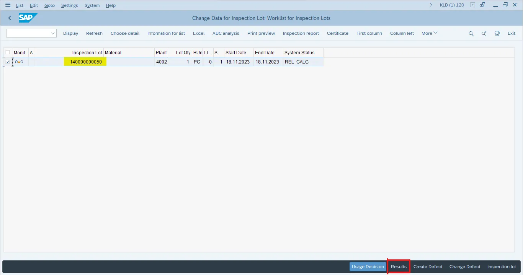Open the command field dropdown
This screenshot has width=523, height=275.
pos(53,33)
